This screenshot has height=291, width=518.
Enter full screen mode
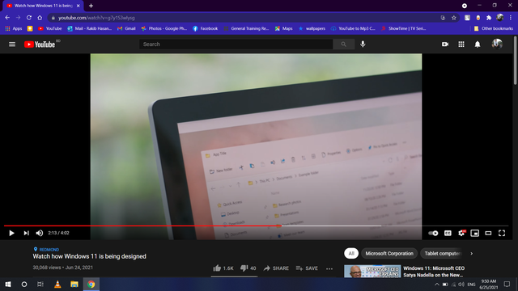502,233
